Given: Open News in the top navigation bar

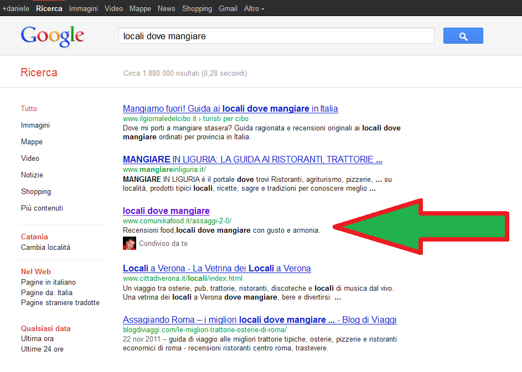Looking at the screenshot, I should 167,9.
